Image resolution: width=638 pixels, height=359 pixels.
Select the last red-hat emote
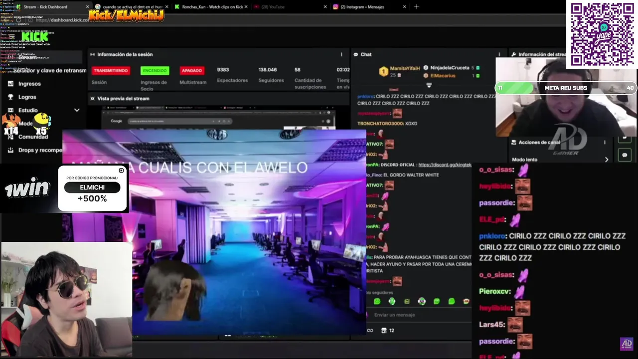pyautogui.click(x=466, y=301)
